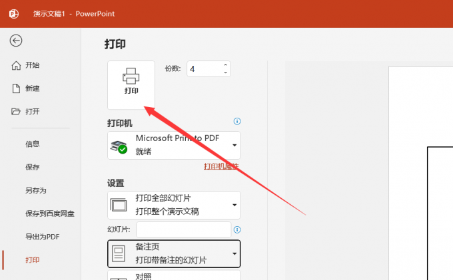
Task: Select 新建 in the sidebar
Action: (33, 88)
